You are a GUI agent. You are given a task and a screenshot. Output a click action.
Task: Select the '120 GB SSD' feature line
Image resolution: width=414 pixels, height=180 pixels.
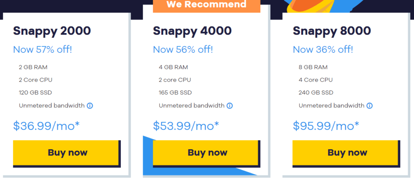point(35,93)
